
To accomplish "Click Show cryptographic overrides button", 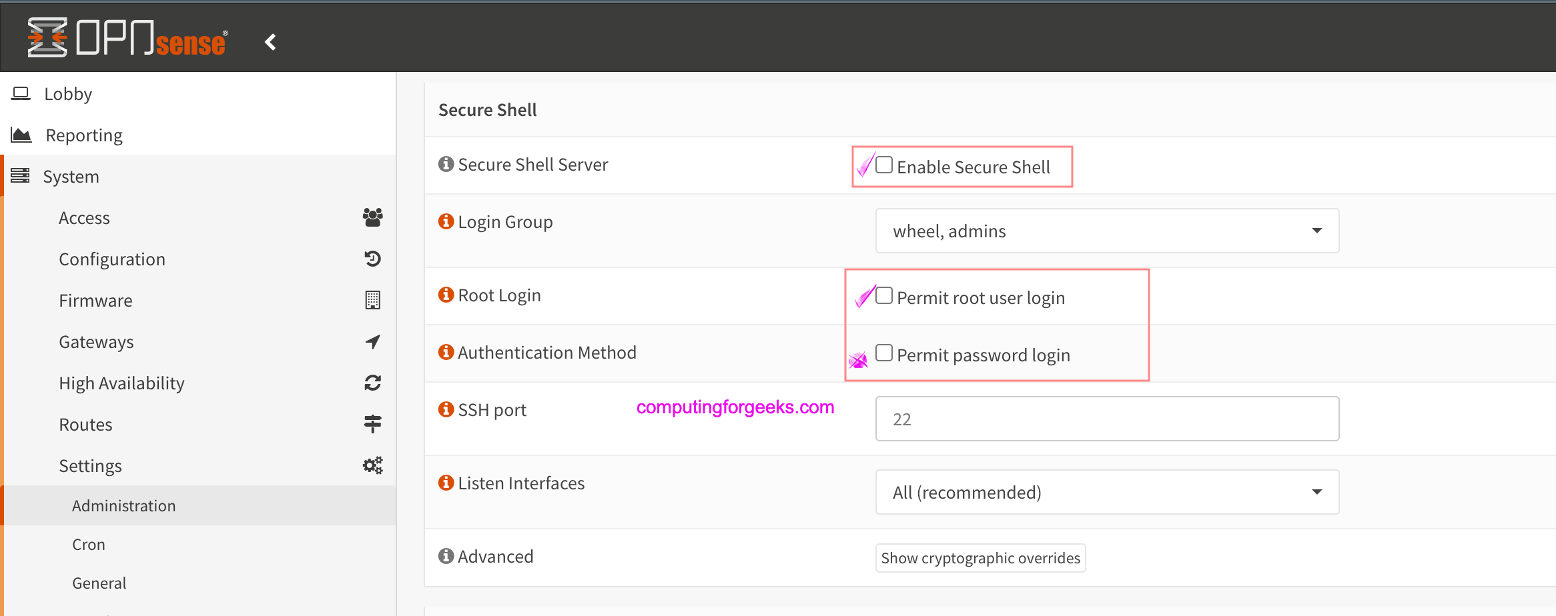I will 980,558.
